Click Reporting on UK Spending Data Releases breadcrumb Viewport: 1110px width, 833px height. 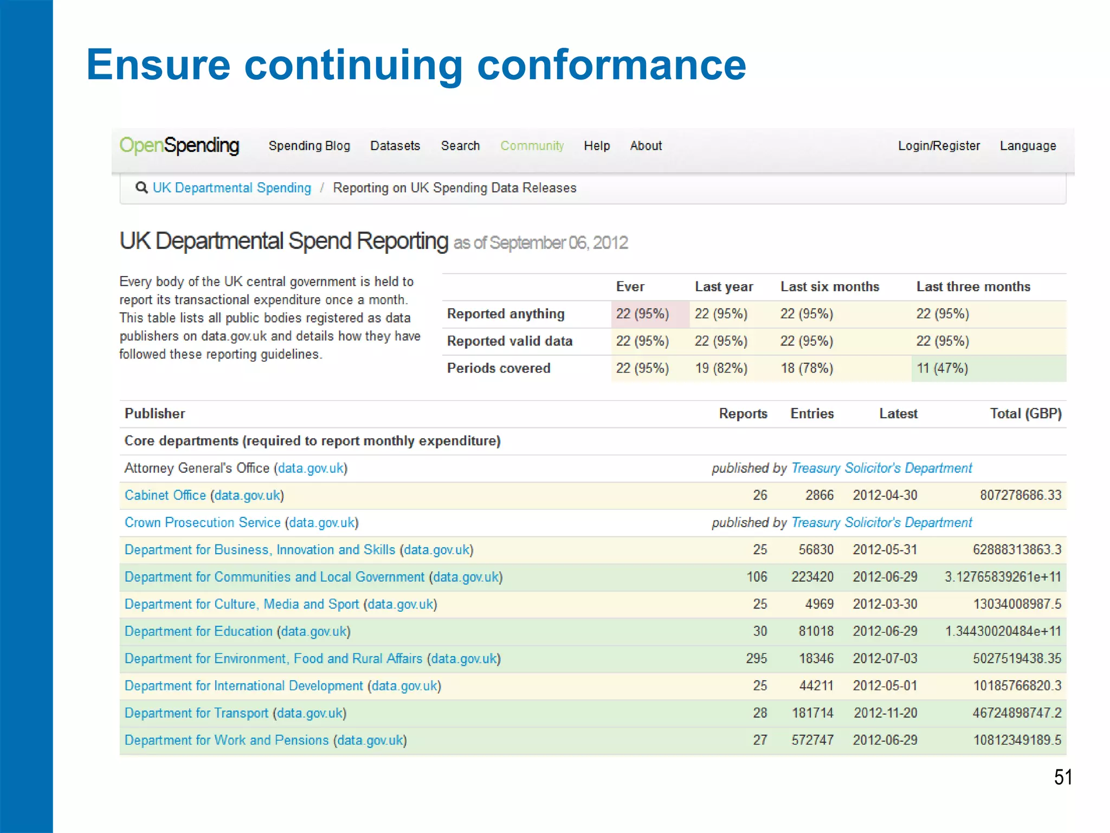(x=455, y=188)
